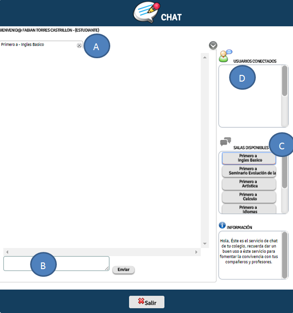
Task: Click the horizontal scrollbar right arrow
Action: (x=196, y=252)
